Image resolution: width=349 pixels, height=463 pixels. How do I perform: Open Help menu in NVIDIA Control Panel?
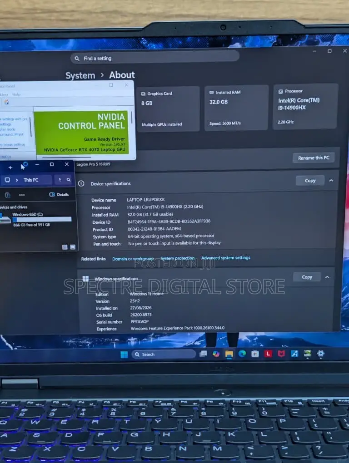pos(16,94)
